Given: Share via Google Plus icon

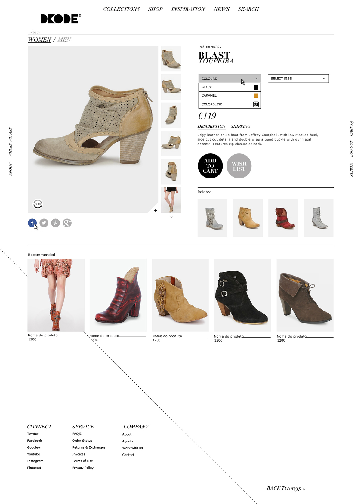Looking at the screenshot, I should coord(67,223).
